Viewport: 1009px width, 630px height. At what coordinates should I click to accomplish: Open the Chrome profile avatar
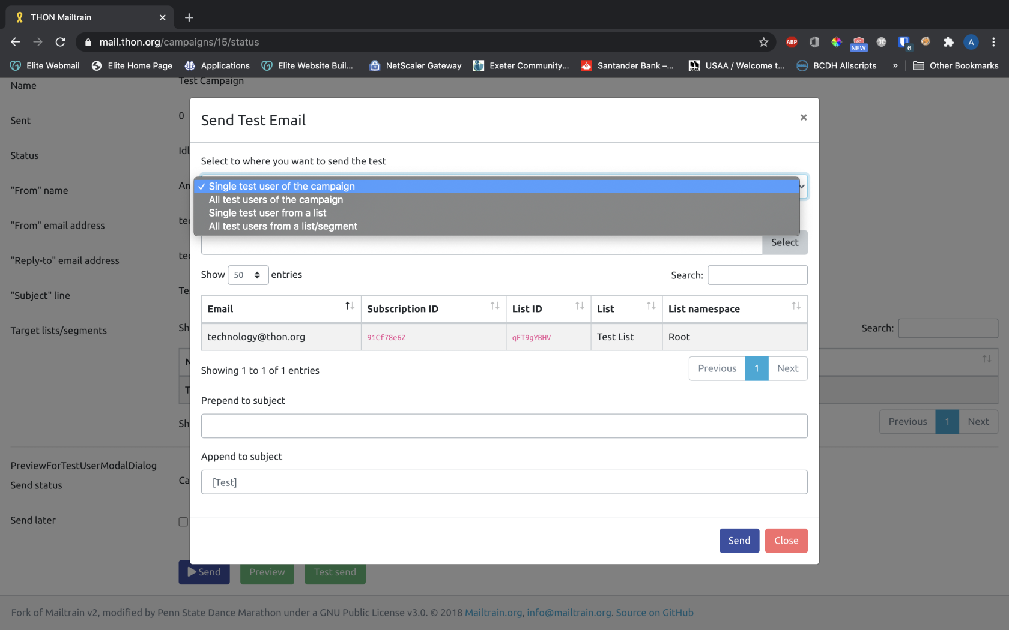[x=971, y=42]
